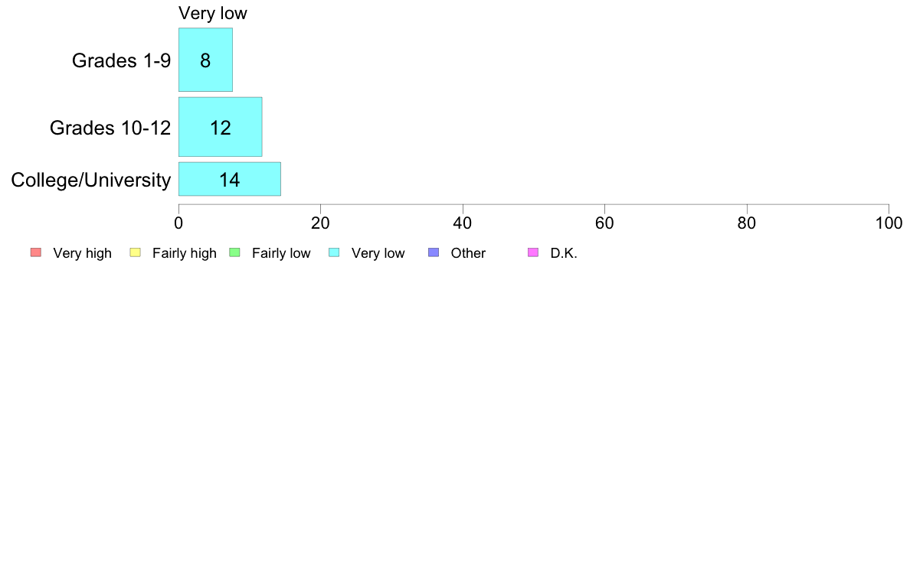Click the Very low cyan legend swatch
The width and height of the screenshot is (910, 563).
point(334,252)
